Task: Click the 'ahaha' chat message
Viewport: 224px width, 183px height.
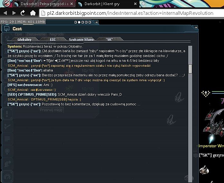Action: [30, 70]
